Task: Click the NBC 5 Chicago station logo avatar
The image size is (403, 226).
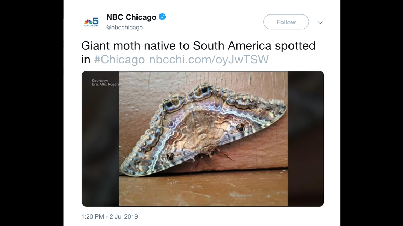Action: [x=91, y=21]
